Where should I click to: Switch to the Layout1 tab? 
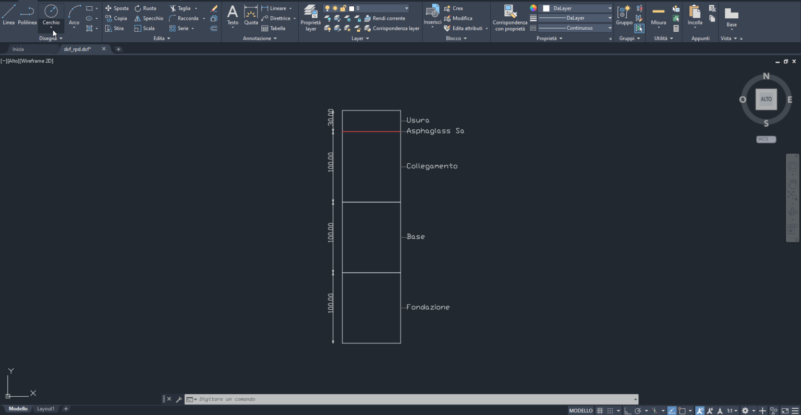[x=45, y=409]
